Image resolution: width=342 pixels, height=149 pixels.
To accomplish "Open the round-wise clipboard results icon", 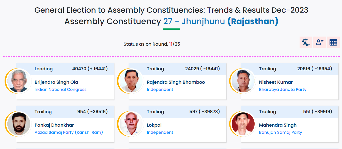I will click(306, 42).
